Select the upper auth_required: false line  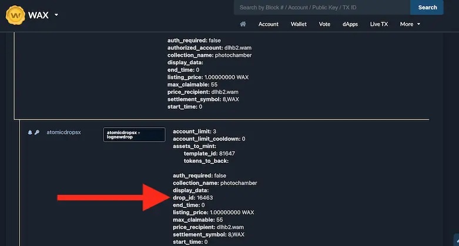pyautogui.click(x=194, y=40)
